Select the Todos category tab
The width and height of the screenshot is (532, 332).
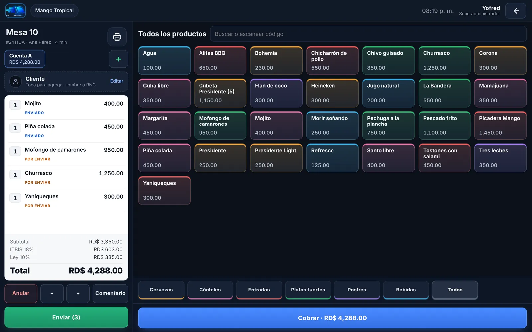point(455,290)
